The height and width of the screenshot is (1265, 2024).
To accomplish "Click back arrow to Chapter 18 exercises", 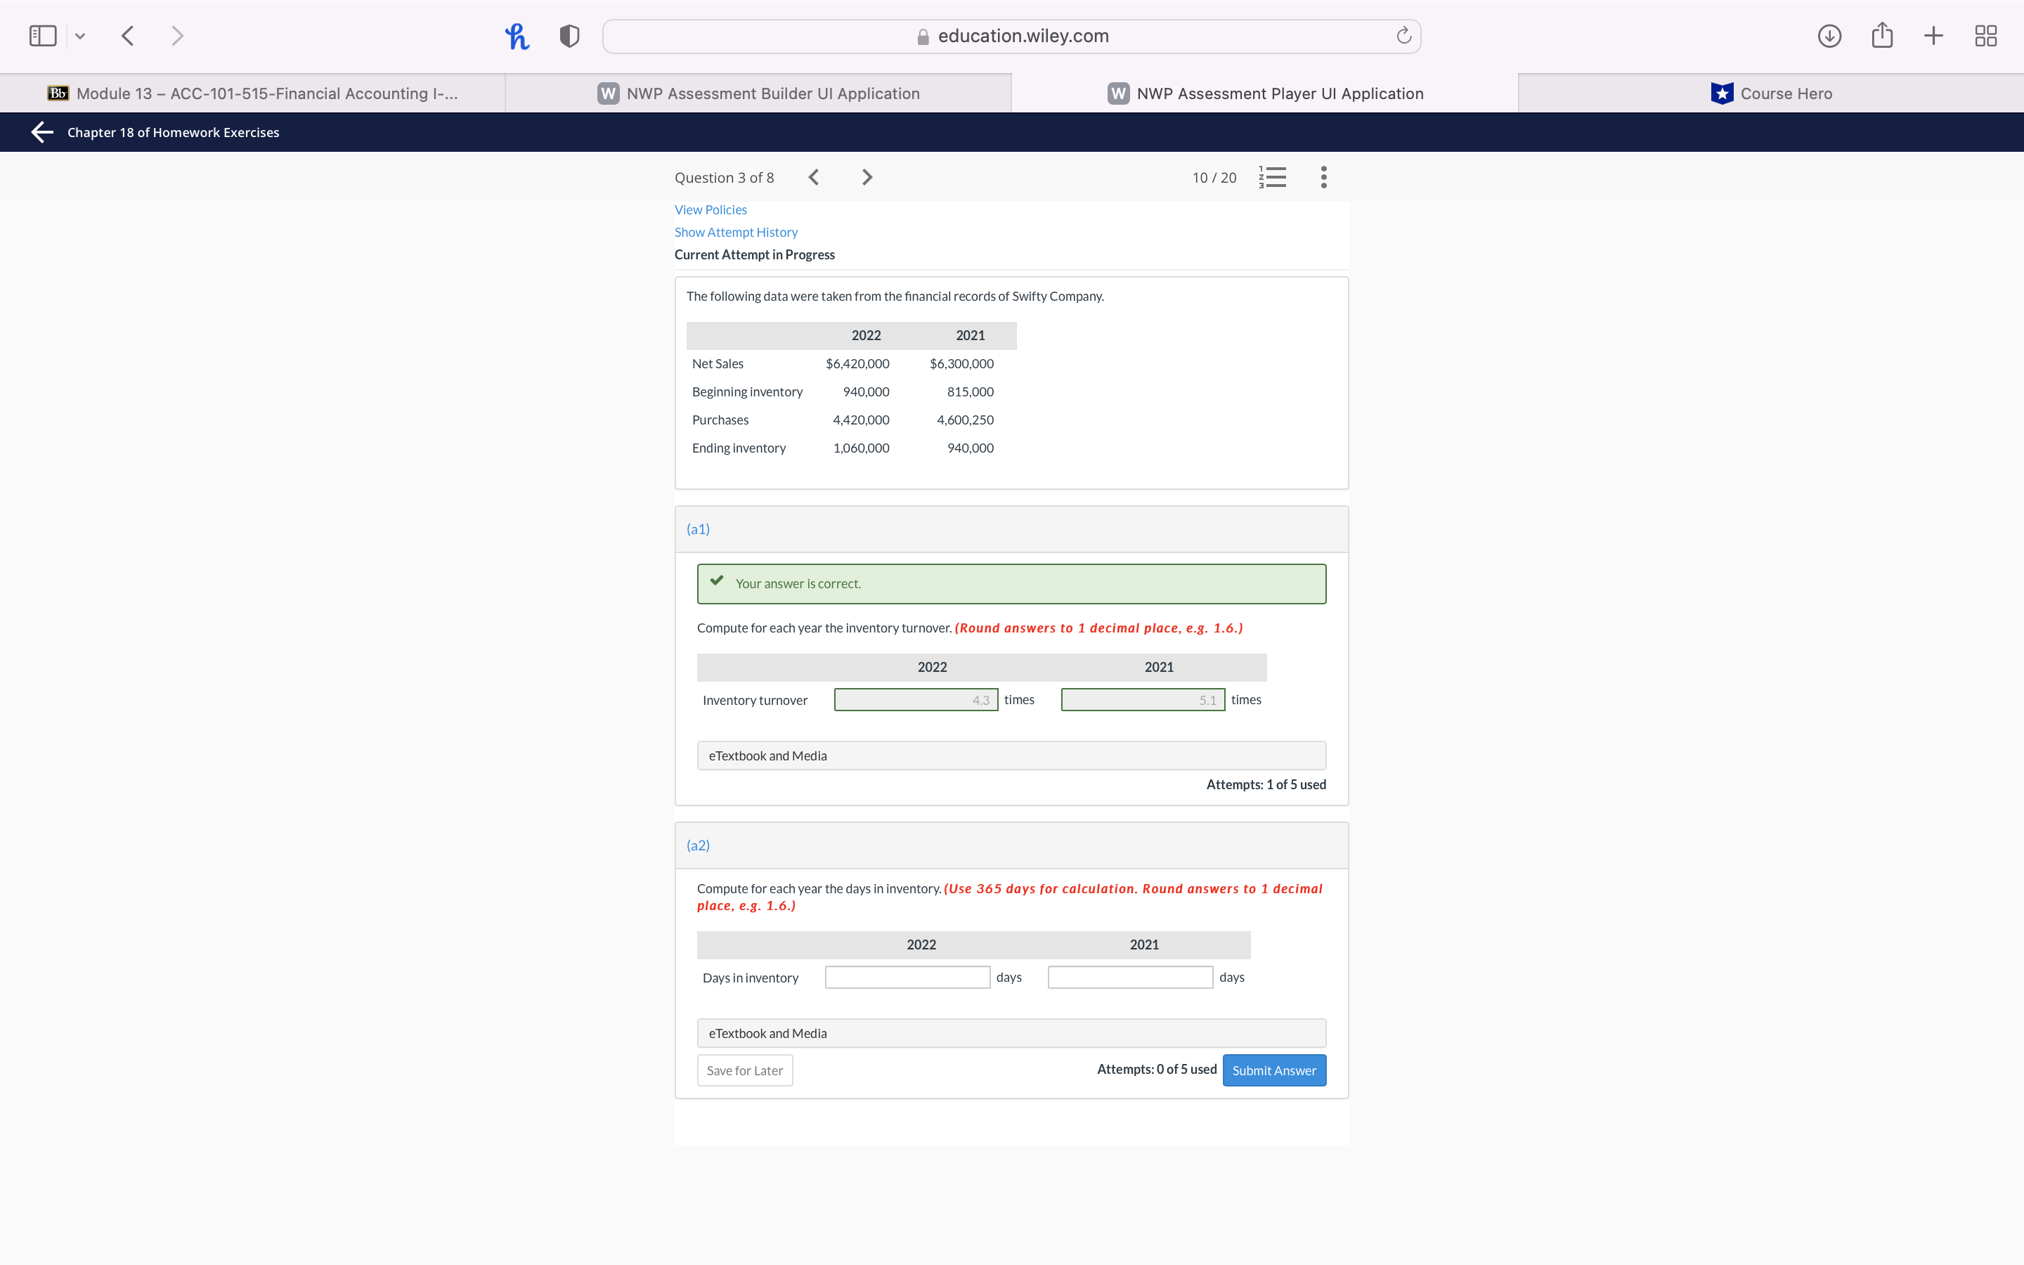I will (43, 132).
